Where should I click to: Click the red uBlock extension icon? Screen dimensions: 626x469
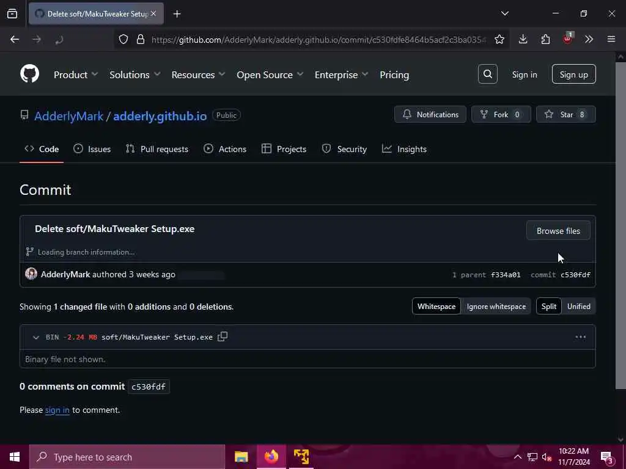point(567,38)
